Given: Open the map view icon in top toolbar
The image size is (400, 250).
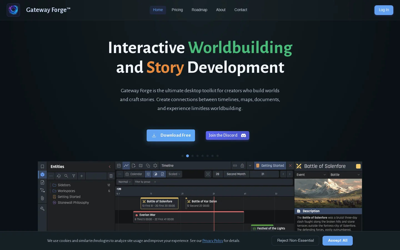Looking at the screenshot, I should [x=141, y=166].
